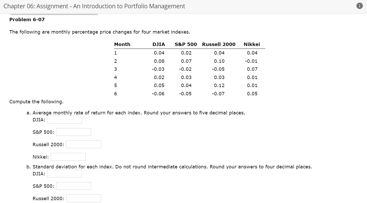Click the DJIA answer box under part a
This screenshot has height=203, width=367.
pos(64,119)
